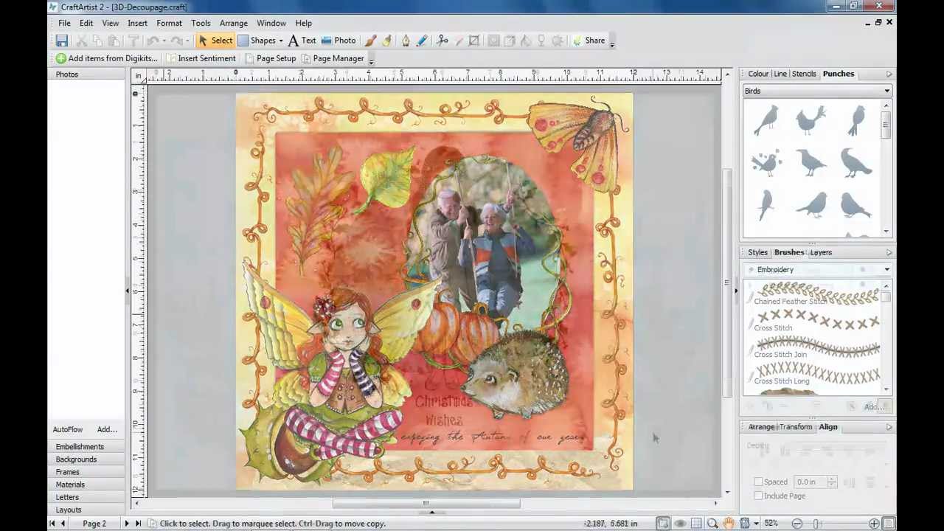This screenshot has width=944, height=531.
Task: Switch to the Stencils tab
Action: [x=804, y=74]
